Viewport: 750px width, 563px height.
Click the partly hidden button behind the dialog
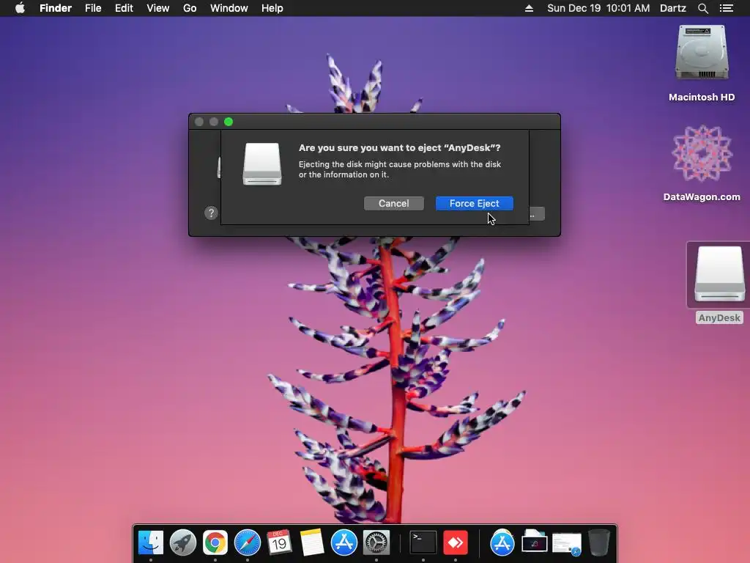(537, 214)
